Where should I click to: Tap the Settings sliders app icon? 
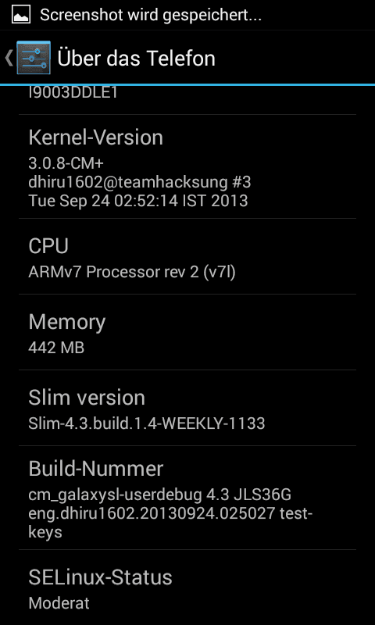34,57
